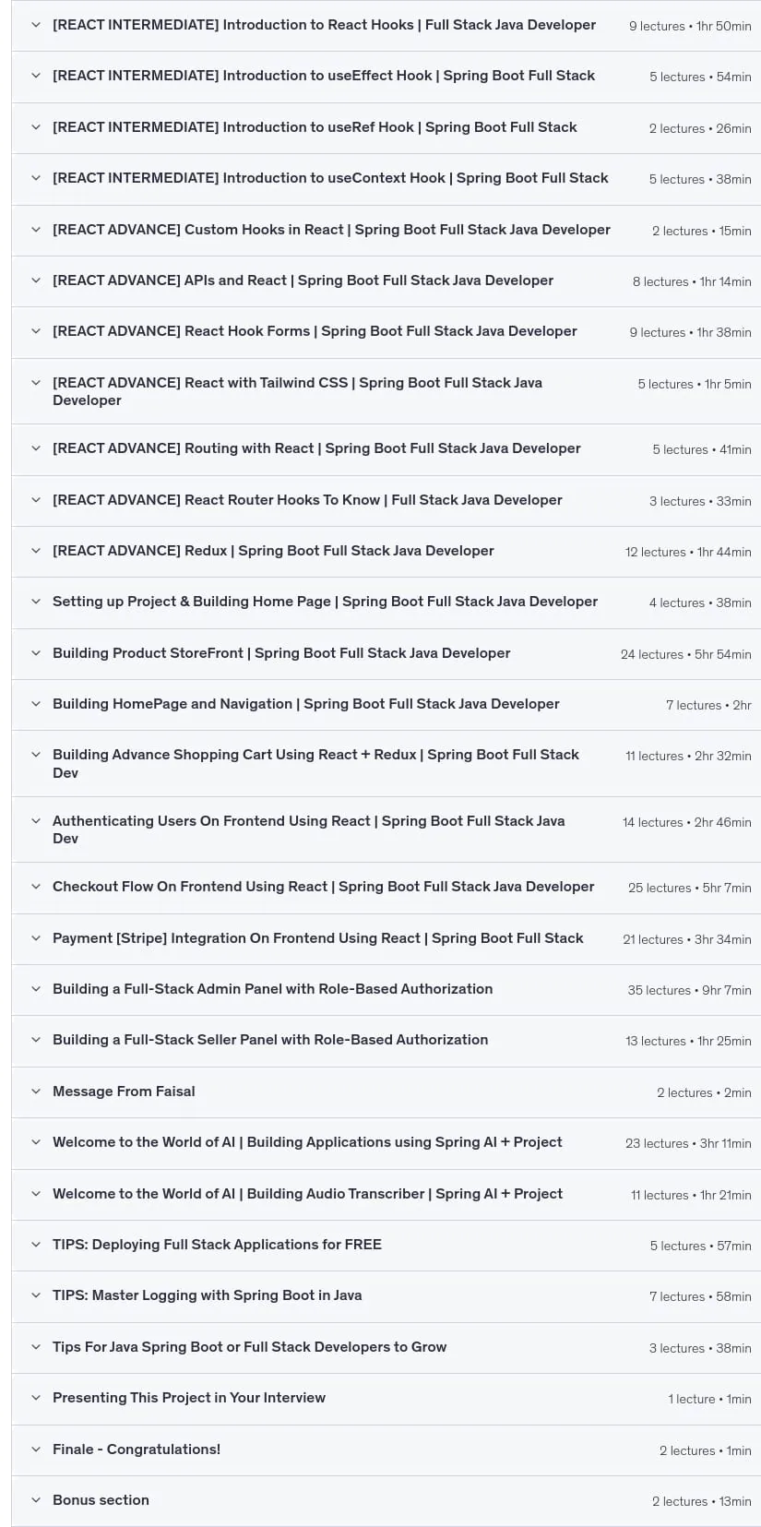Viewport: 761px width, 1527px height.
Task: Expand the Bonus section
Action: click(386, 1500)
